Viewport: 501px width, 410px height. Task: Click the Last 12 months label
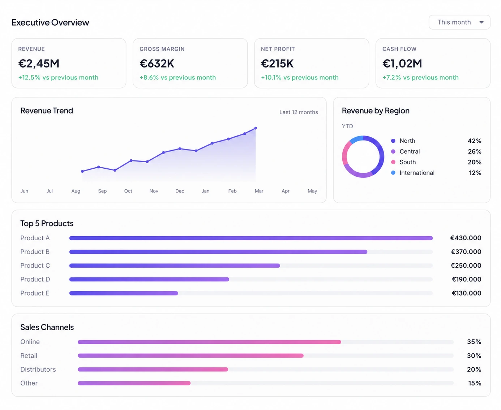click(299, 112)
